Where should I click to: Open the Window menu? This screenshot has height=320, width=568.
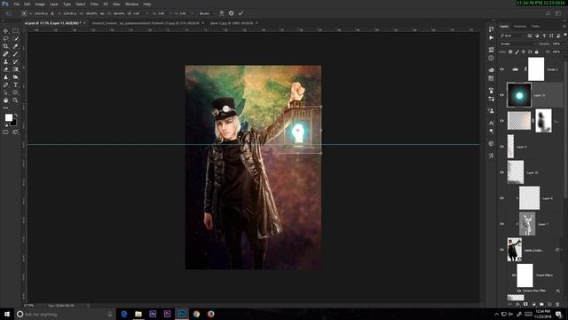point(132,4)
